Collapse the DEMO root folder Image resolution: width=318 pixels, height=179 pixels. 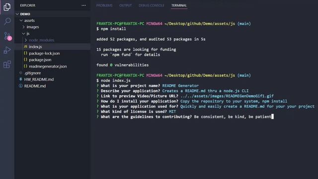17,14
